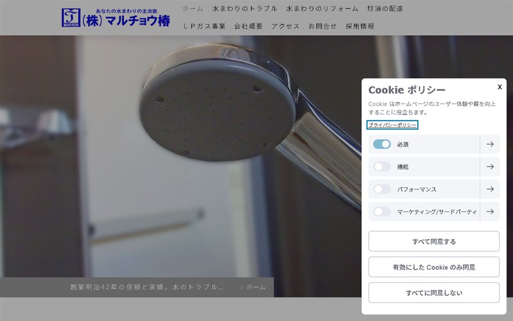Click 有効にした Cookie のみ同意 button
This screenshot has width=513, height=321.
click(434, 267)
